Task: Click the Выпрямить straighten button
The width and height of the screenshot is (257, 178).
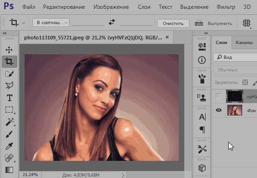Action: click(213, 24)
